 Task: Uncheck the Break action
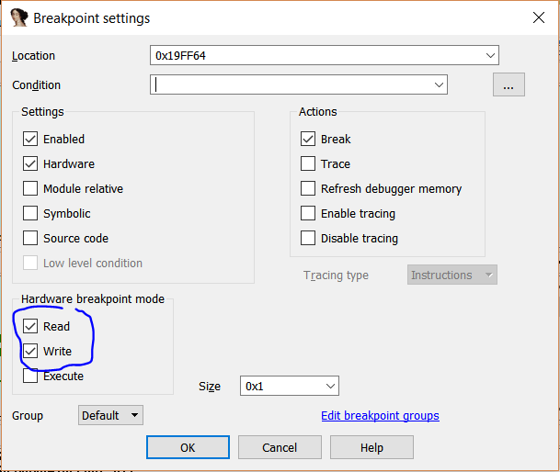(x=308, y=140)
